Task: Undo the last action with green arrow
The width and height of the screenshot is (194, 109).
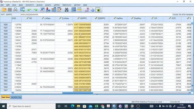Action: pyautogui.click(x=29, y=10)
